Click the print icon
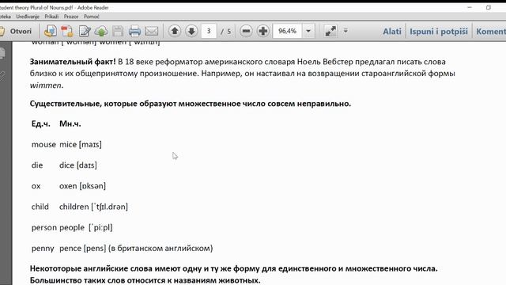The width and height of the screenshot is (506, 285). 134,32
